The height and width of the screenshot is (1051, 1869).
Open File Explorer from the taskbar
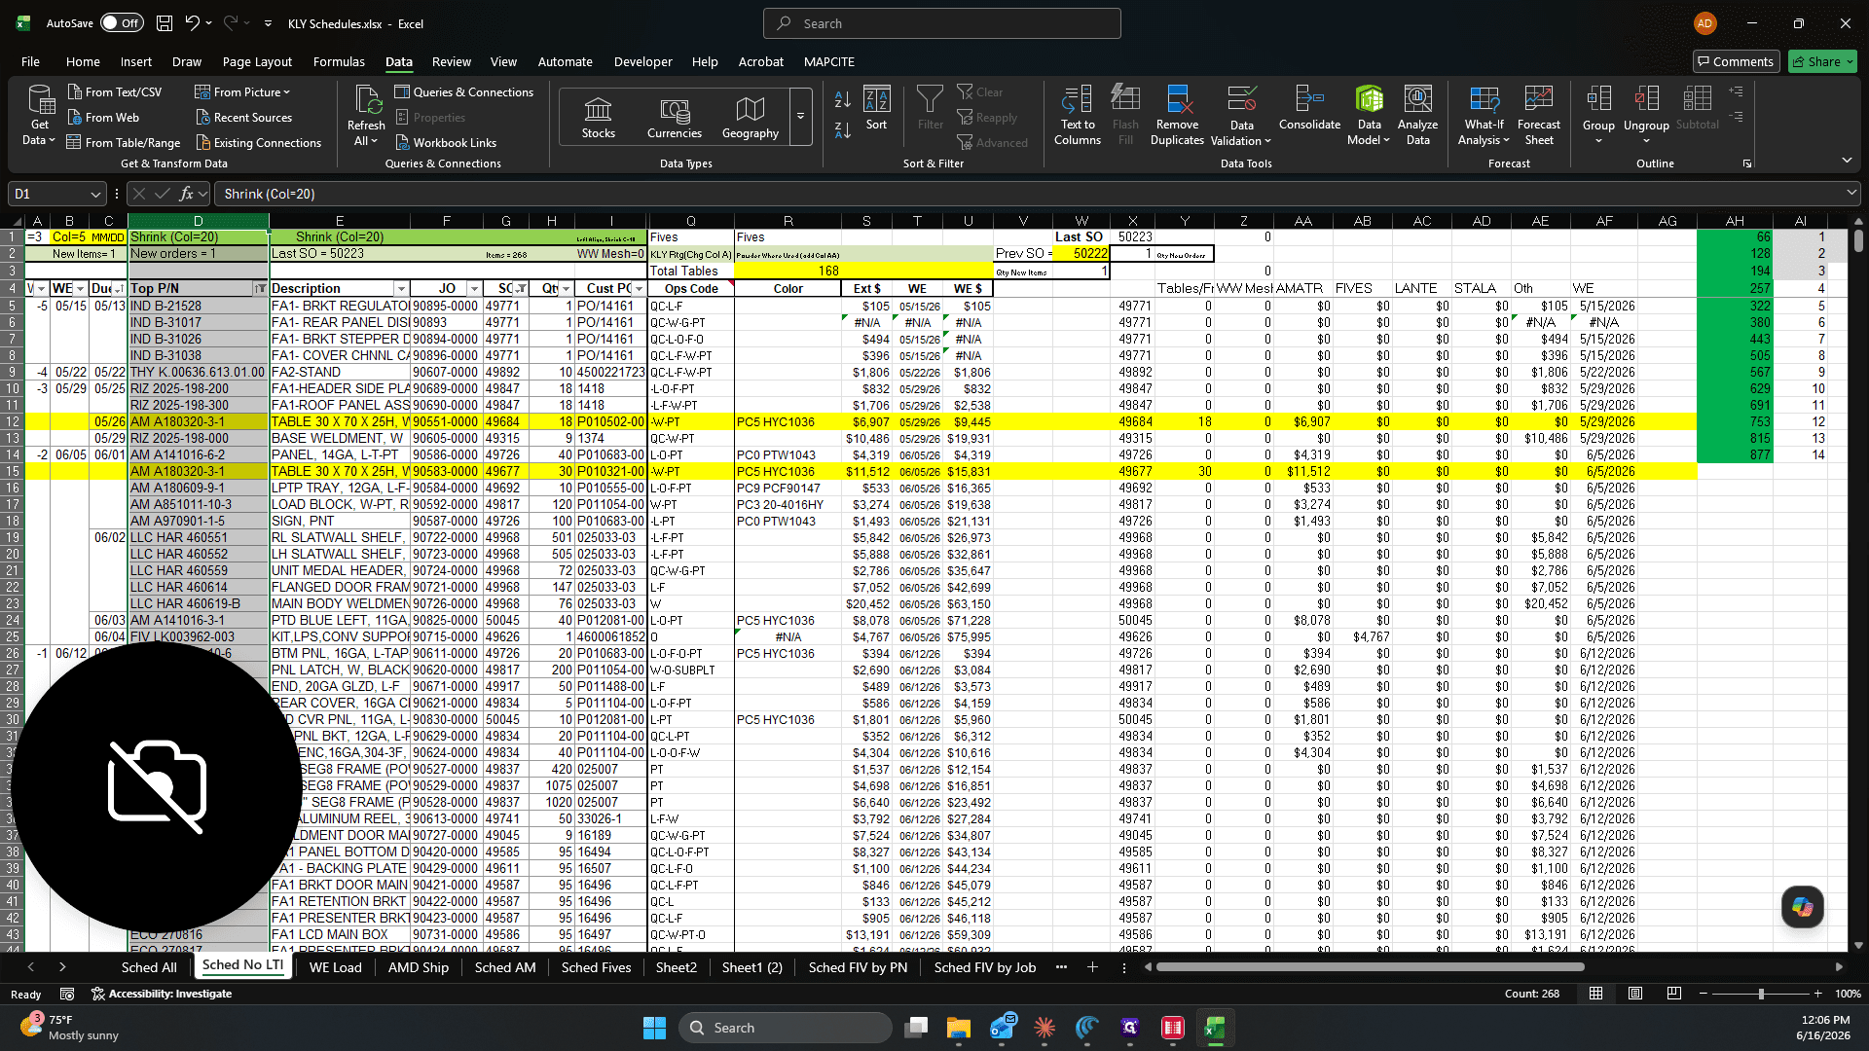pos(959,1028)
